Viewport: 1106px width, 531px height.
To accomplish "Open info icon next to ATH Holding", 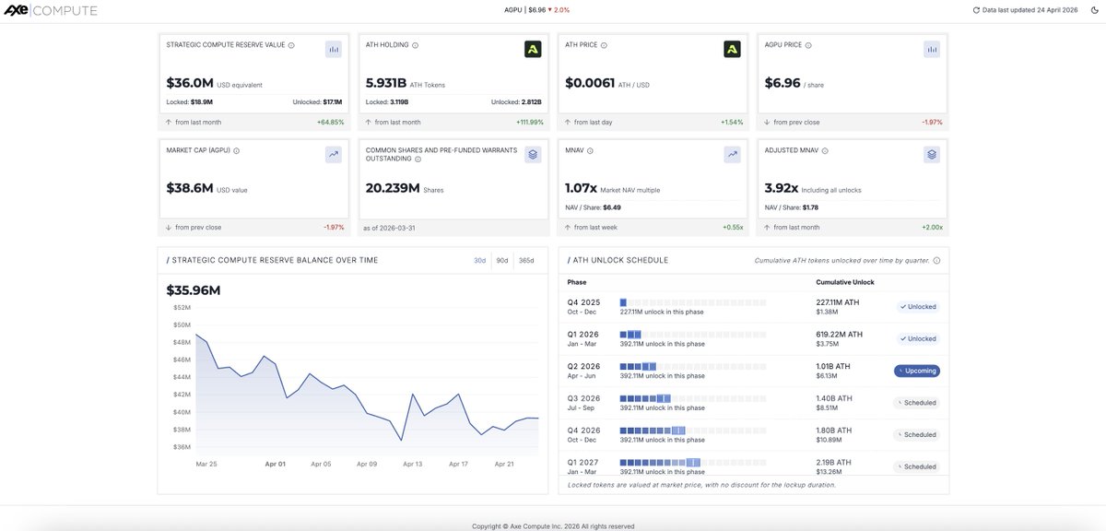I will click(x=415, y=45).
